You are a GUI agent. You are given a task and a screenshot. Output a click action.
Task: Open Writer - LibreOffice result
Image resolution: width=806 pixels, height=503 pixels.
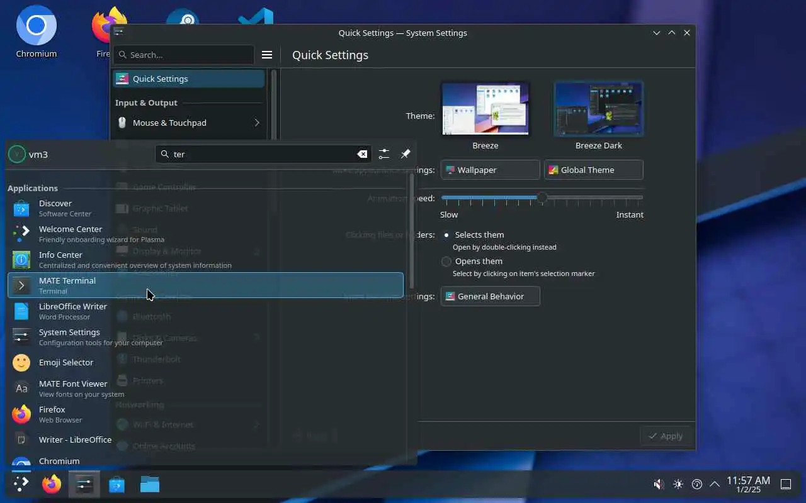[205, 440]
